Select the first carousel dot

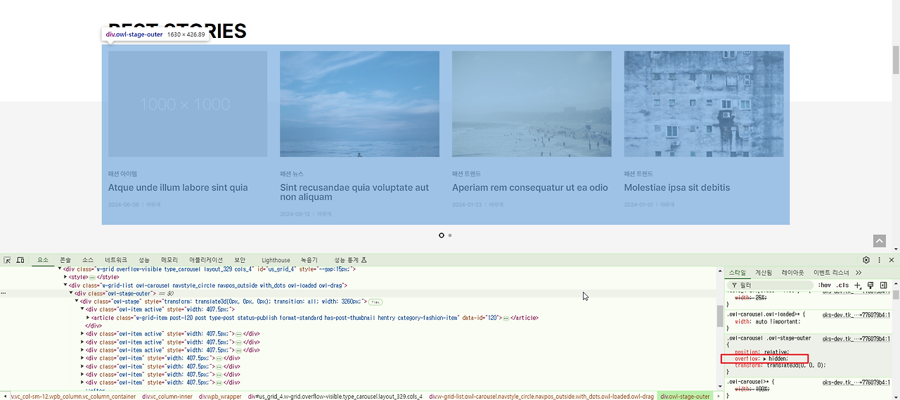[x=442, y=236]
